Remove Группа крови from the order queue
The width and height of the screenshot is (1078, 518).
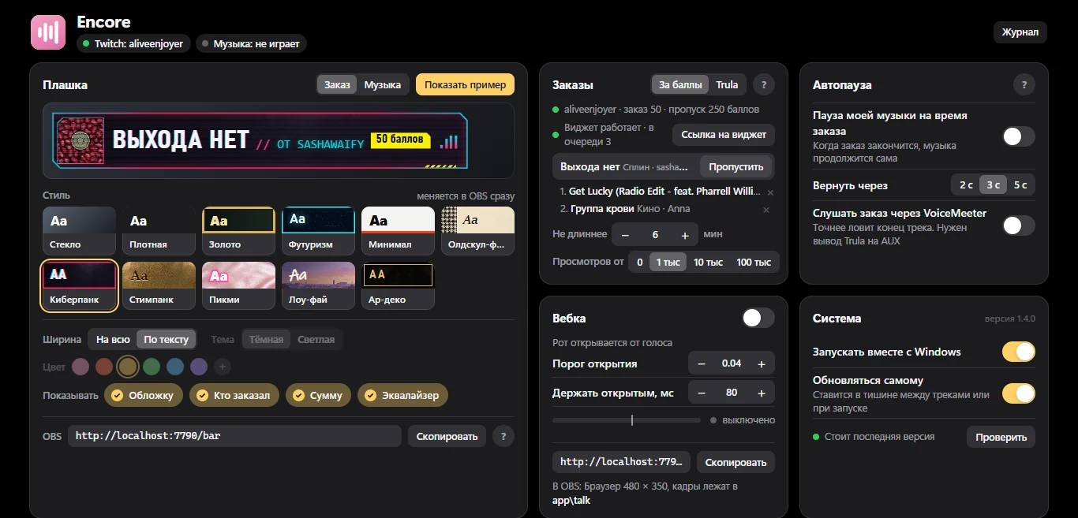pyautogui.click(x=765, y=210)
